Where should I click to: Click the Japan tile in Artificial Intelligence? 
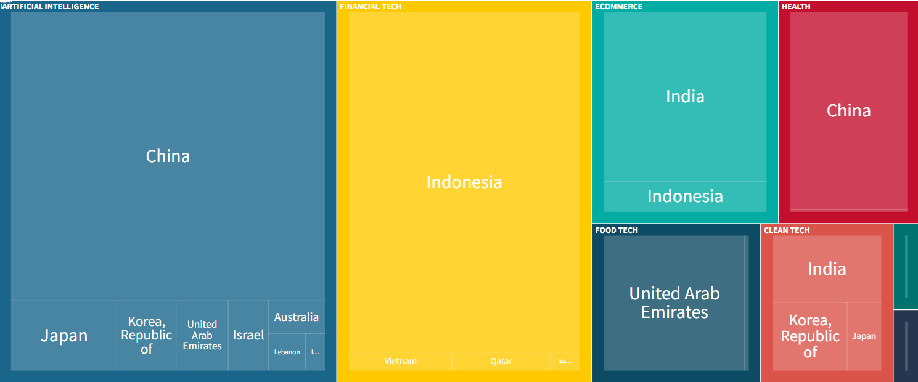coord(64,336)
